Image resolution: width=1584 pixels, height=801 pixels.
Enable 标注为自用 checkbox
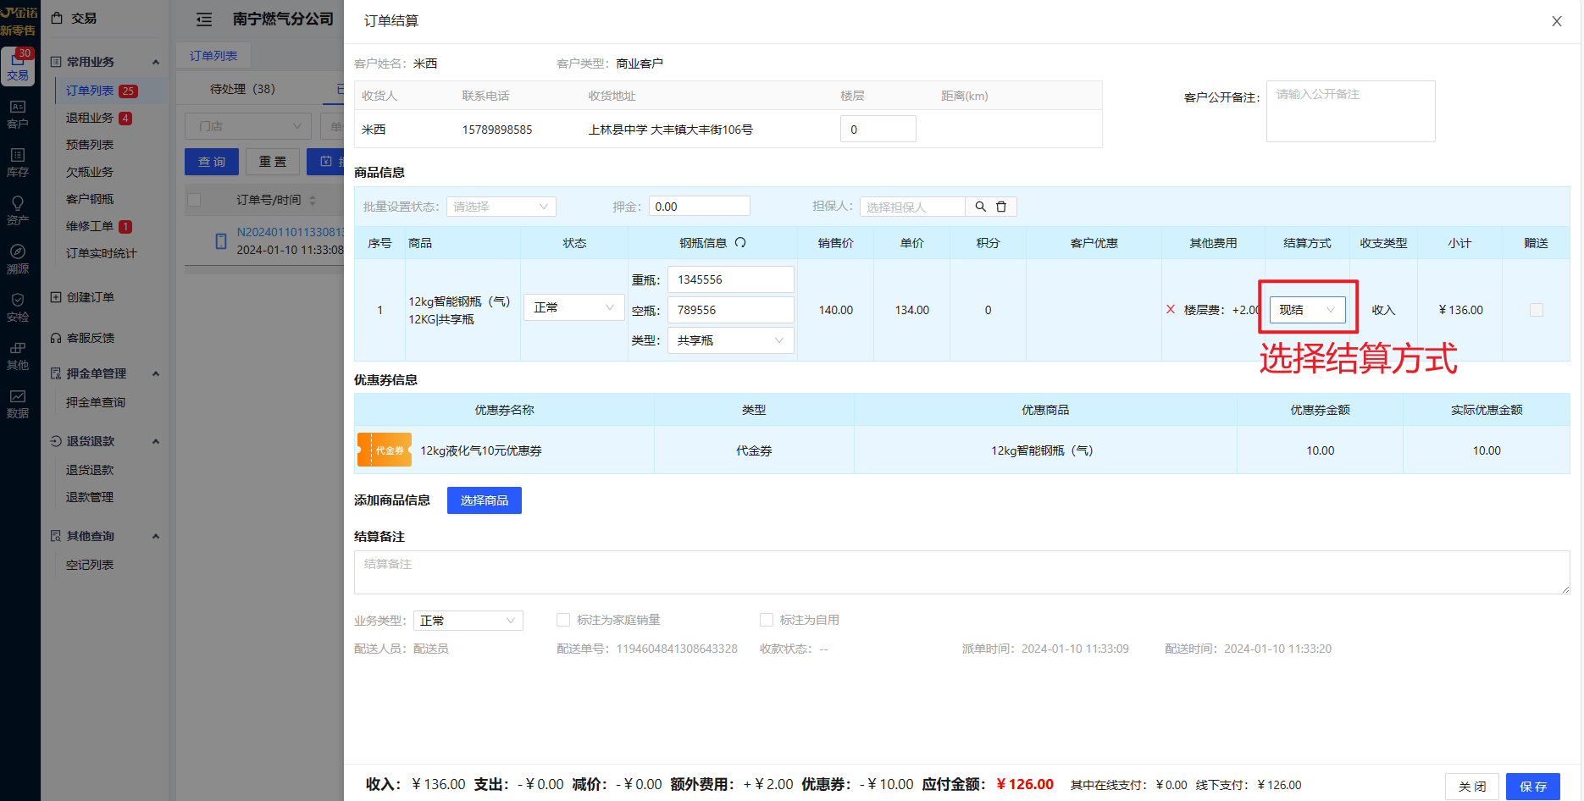click(767, 620)
